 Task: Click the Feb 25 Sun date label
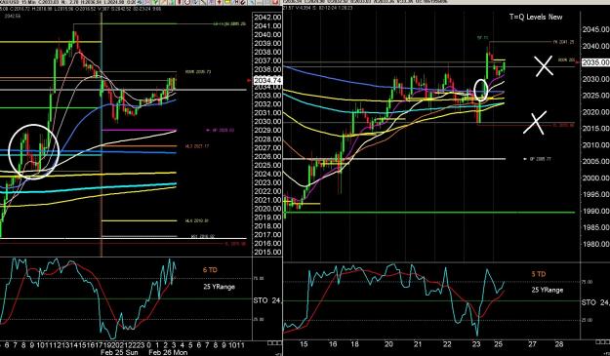[x=119, y=352]
